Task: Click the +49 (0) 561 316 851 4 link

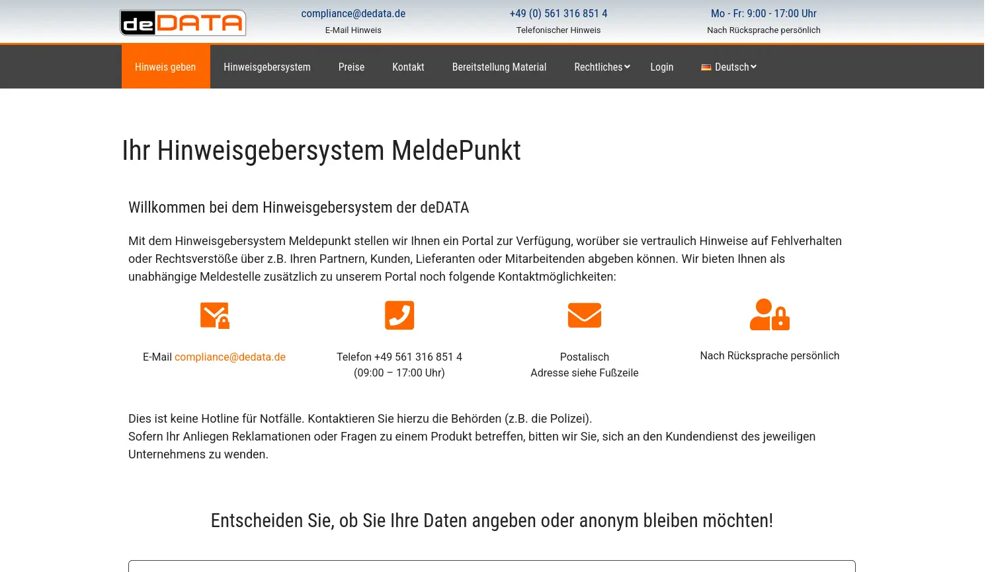Action: coord(558,13)
